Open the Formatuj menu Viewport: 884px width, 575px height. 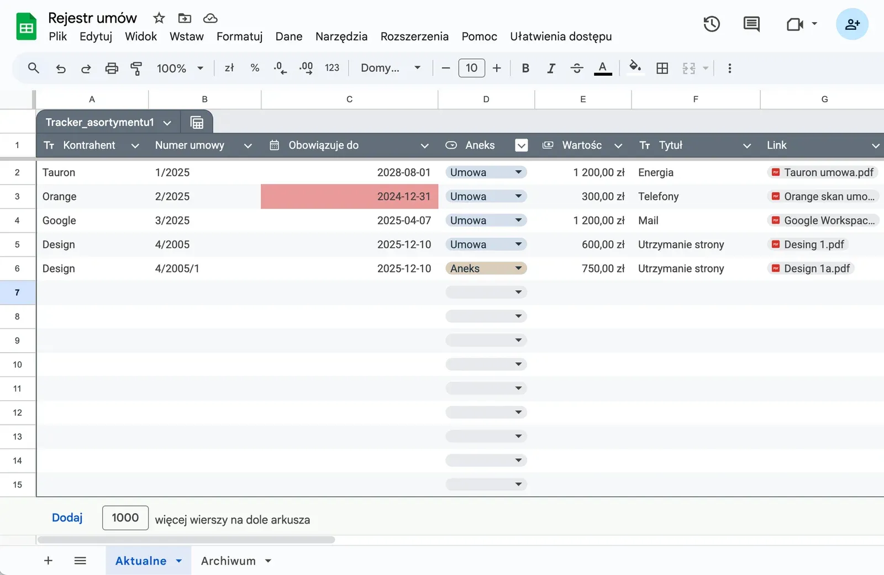pos(239,36)
